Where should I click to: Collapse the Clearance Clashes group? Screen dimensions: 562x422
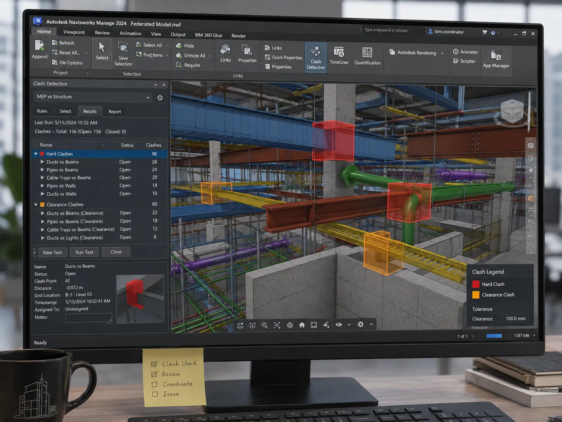tap(36, 204)
